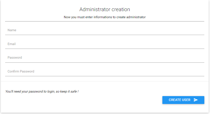Click the enter informations subtitle text
This screenshot has width=210, height=114.
pos(104,17)
